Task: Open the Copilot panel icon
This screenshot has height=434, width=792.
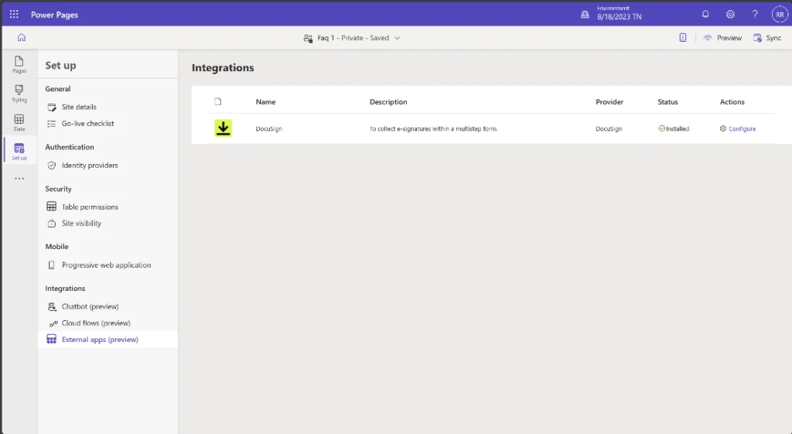Action: [683, 37]
